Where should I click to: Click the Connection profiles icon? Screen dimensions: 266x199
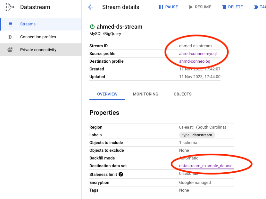(10, 37)
